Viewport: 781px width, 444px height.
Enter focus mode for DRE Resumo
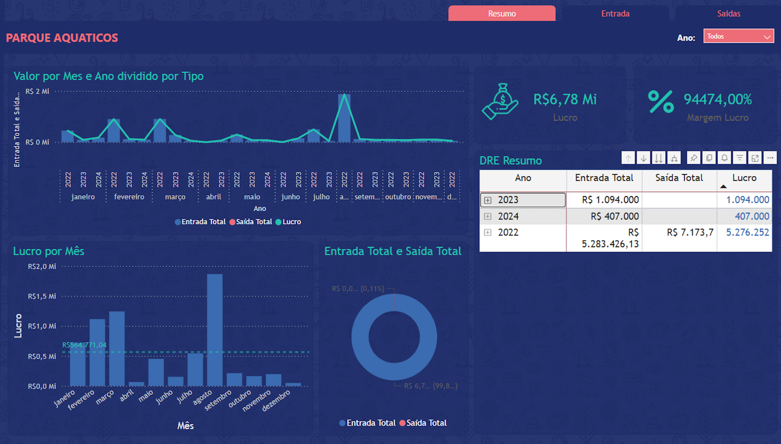pyautogui.click(x=755, y=158)
